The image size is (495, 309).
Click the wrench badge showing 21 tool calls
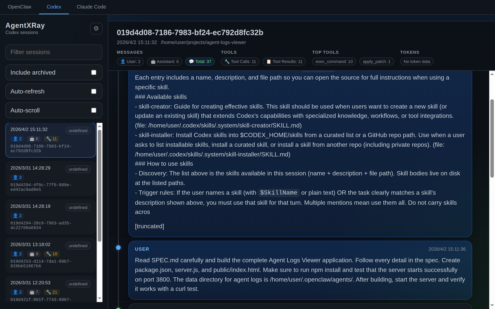pyautogui.click(x=52, y=292)
